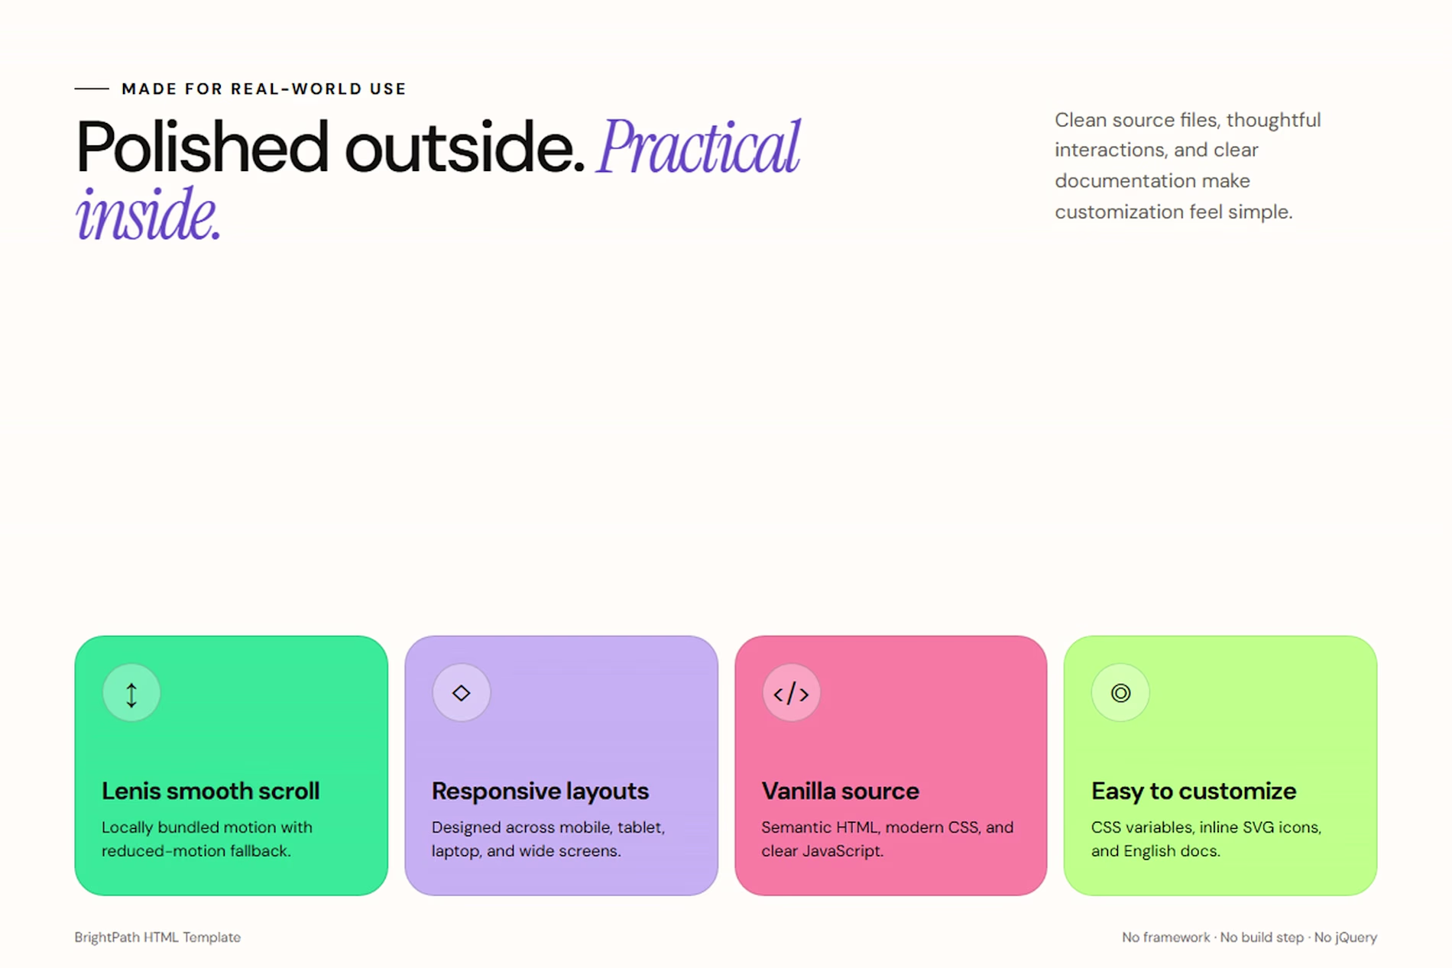The width and height of the screenshot is (1452, 968).
Task: Open the lime Easy to customize card
Action: click(x=1220, y=766)
